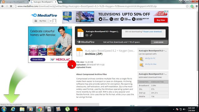Screen dimensions: 199x112
Task: Click the copy link chain icon
Action: pos(91,35)
